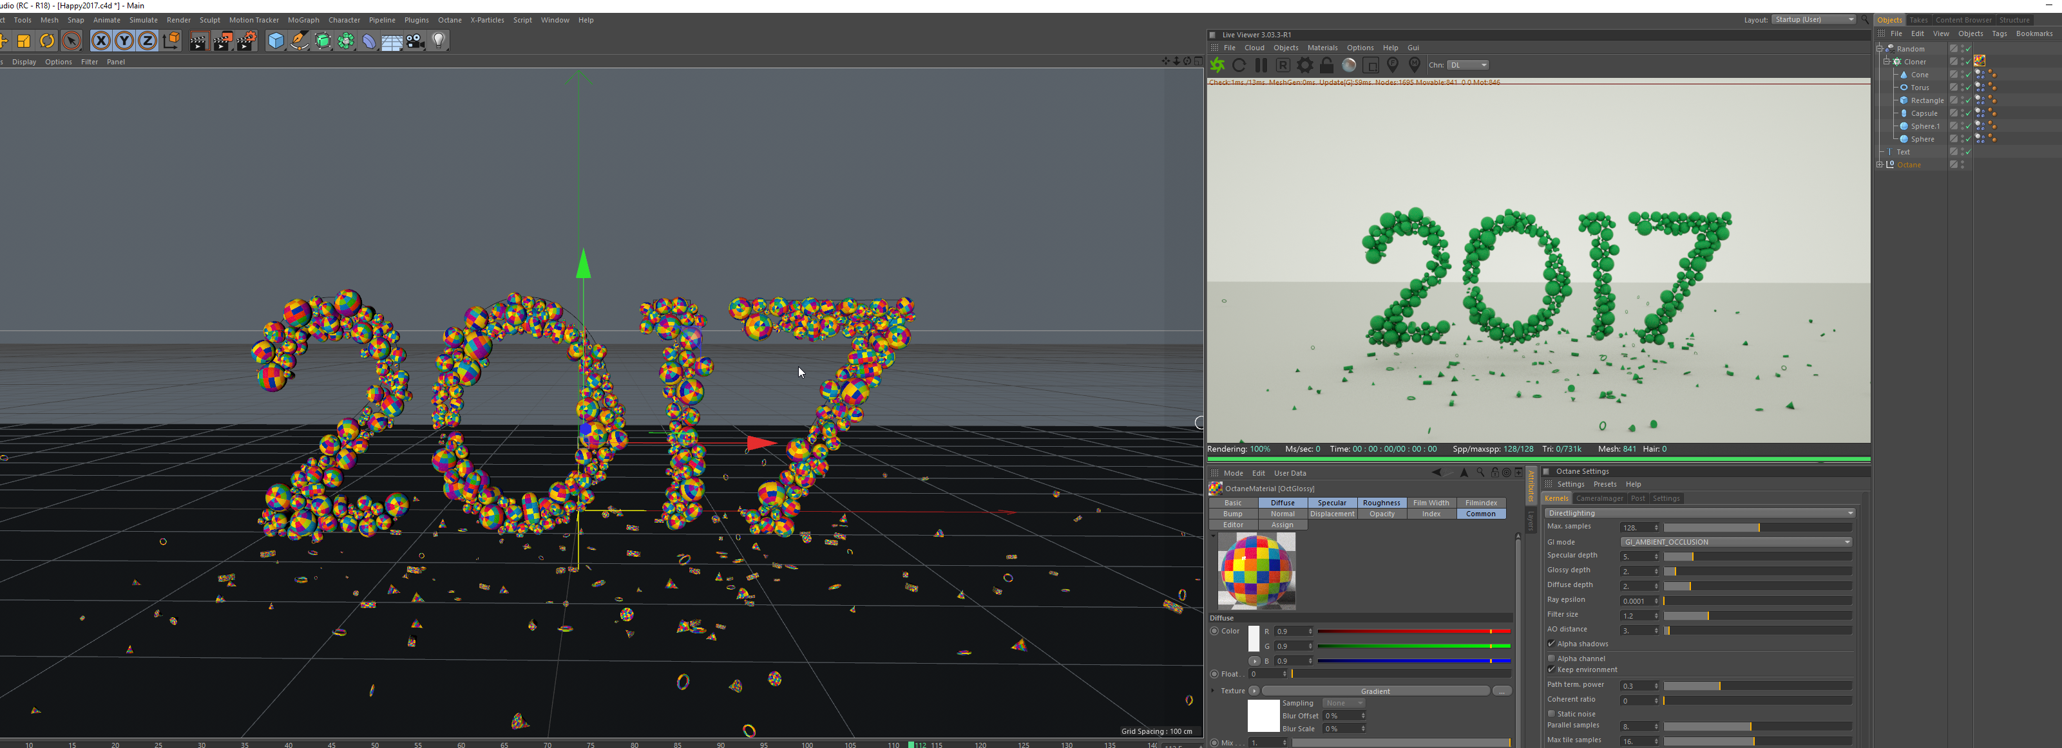Select the Cube primitive tool

[x=275, y=41]
